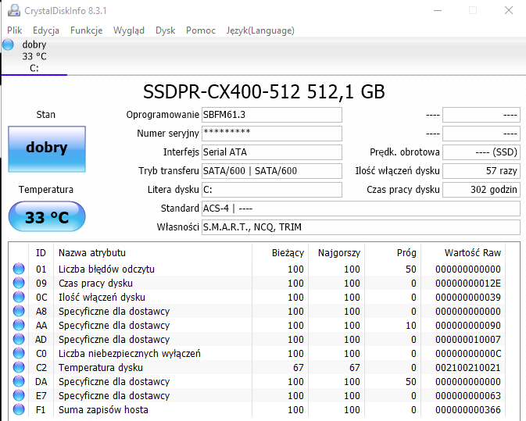Select the Ilość włączeń dysku attribute row
Viewport: 526px width, 421px height.
(257, 297)
